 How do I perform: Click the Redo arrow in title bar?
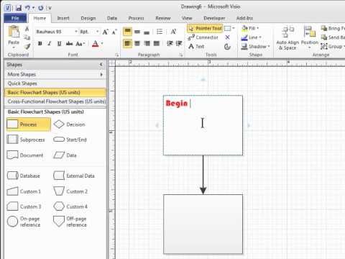(41, 8)
